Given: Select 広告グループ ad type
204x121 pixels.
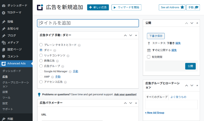Looking at the screenshot, I should tap(41, 66).
